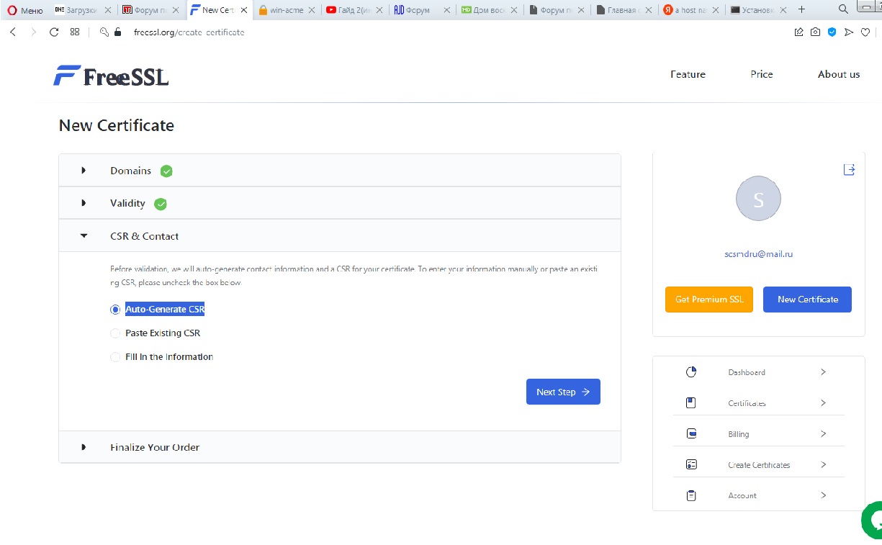Click the Get Premium SSL button
The height and width of the screenshot is (545, 882).
click(x=708, y=299)
